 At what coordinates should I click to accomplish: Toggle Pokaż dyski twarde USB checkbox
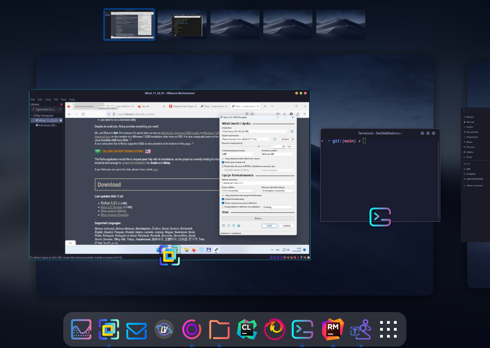223,162
